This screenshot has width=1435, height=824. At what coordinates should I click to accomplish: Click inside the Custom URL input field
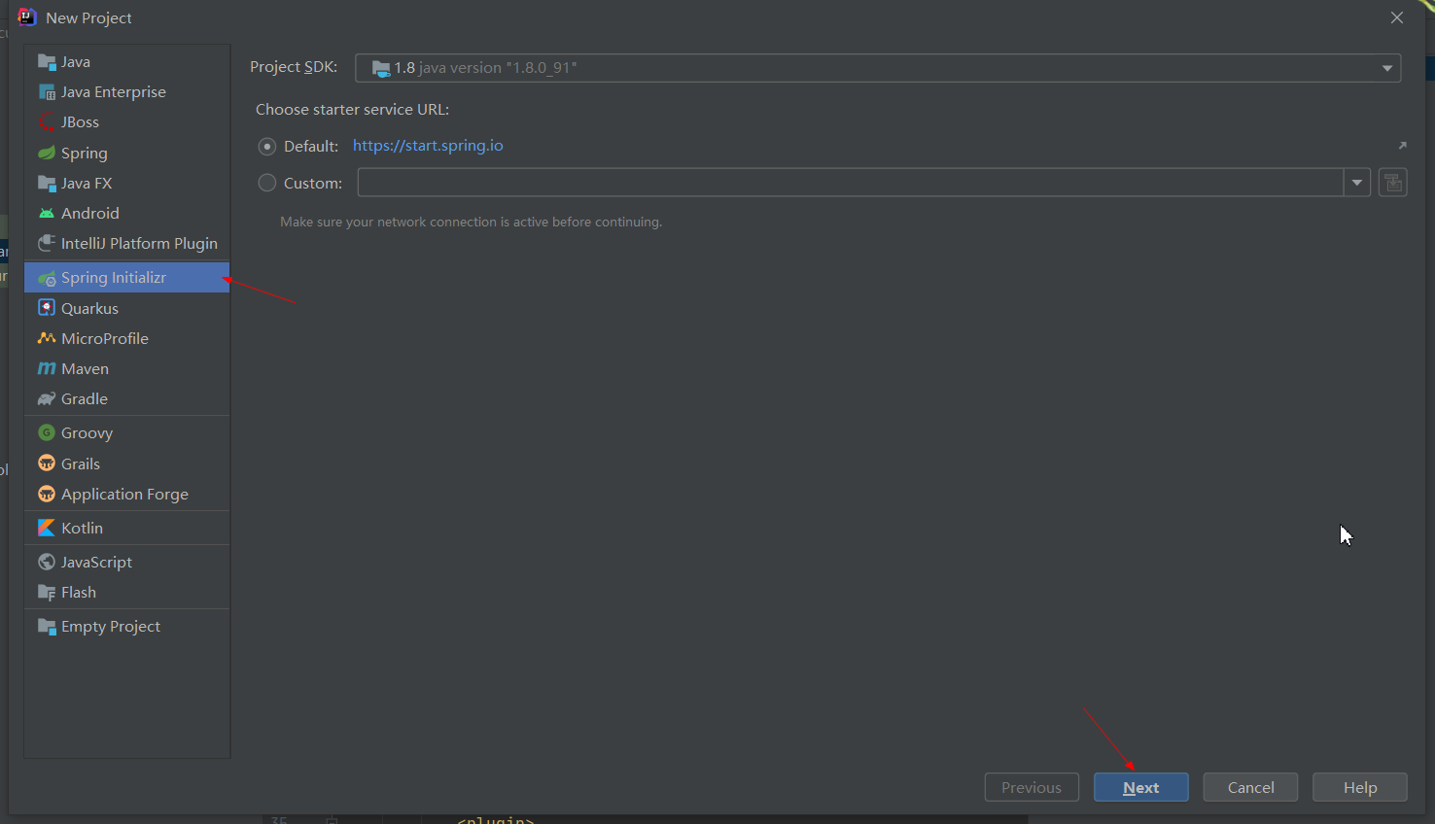[851, 183]
